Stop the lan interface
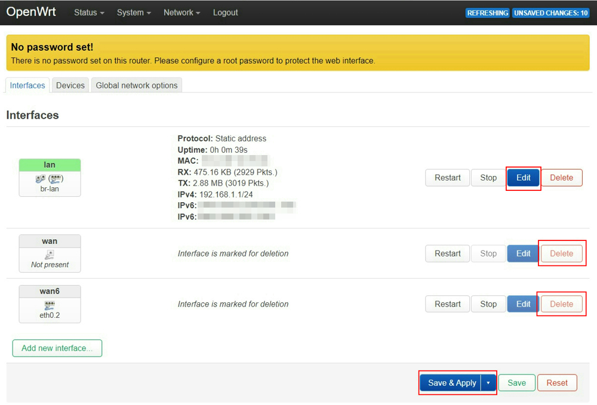597x405 pixels. point(488,177)
